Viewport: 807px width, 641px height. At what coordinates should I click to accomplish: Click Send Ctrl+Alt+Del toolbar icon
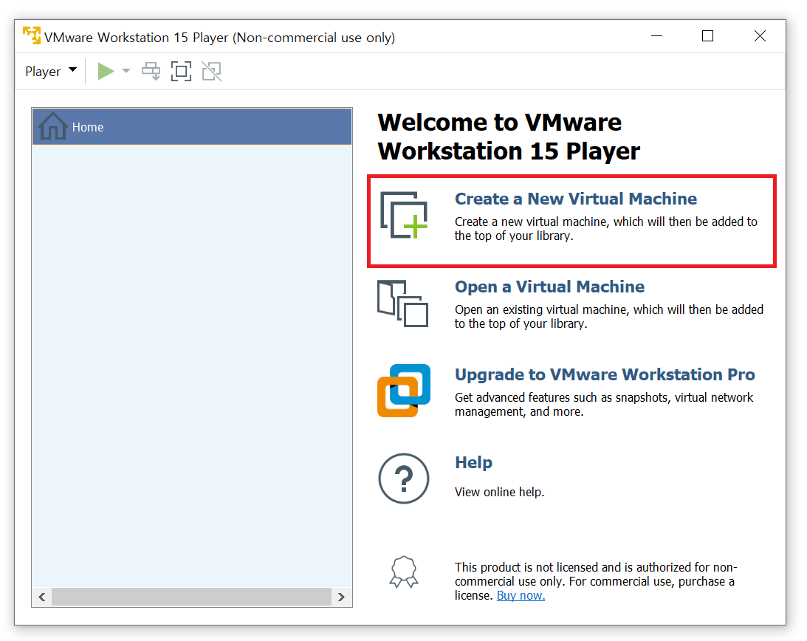[151, 72]
